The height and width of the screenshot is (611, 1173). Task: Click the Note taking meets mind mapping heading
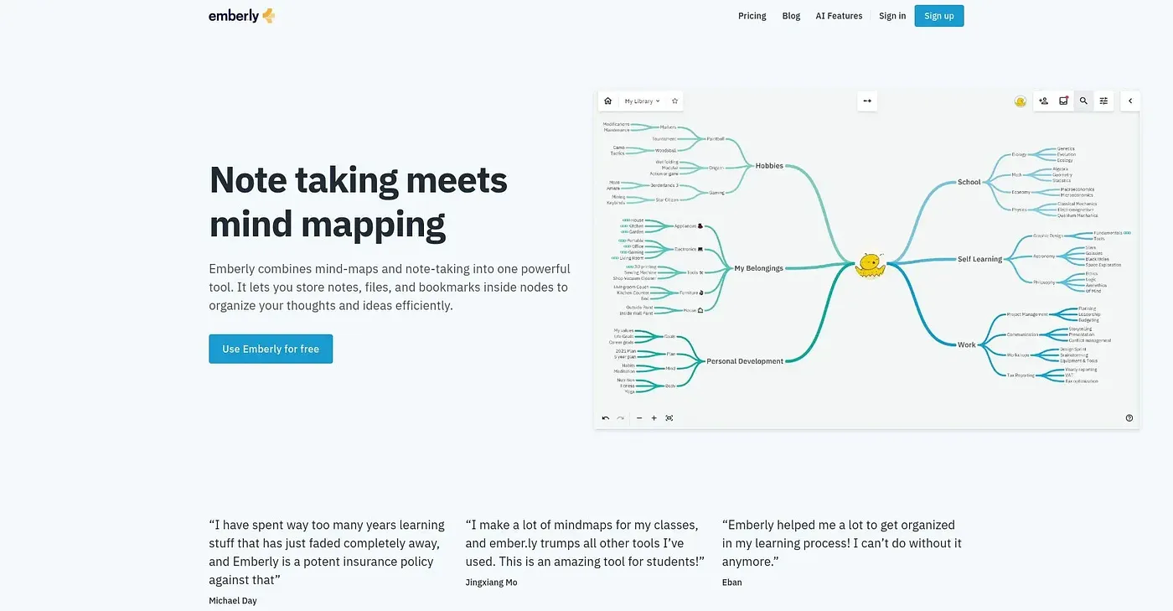pos(359,202)
